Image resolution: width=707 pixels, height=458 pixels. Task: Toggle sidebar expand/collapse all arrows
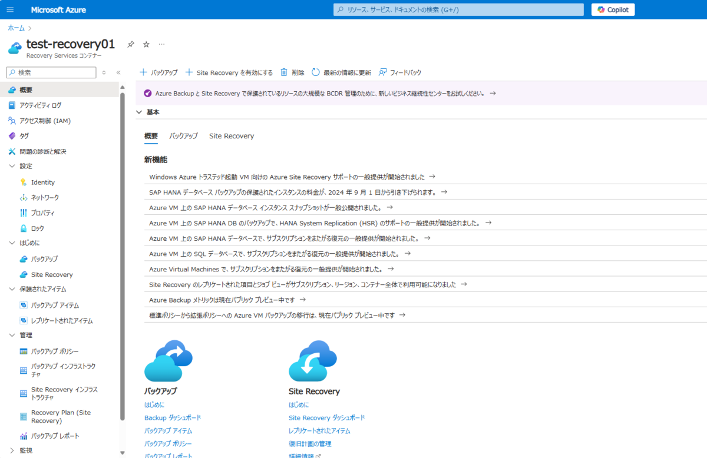click(x=104, y=72)
